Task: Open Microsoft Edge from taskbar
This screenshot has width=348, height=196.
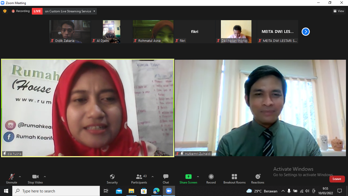Action: [156, 191]
